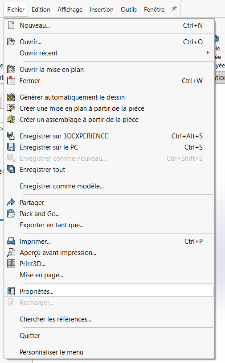Open the Outils menu
Viewport: 225px width, 363px height.
129,9
